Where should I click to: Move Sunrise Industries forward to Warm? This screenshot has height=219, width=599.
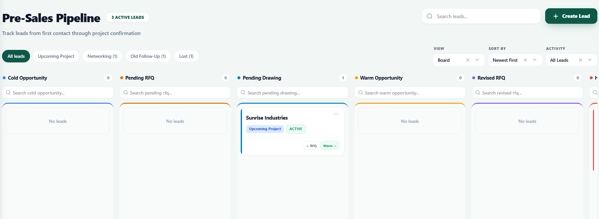[x=330, y=146]
